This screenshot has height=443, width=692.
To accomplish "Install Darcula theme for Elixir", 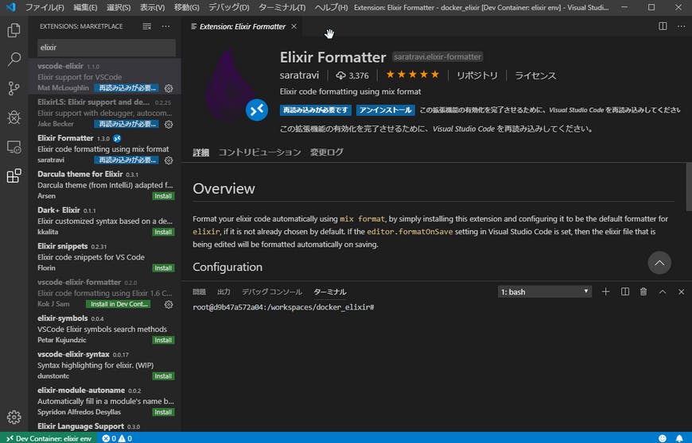I will (x=163, y=196).
